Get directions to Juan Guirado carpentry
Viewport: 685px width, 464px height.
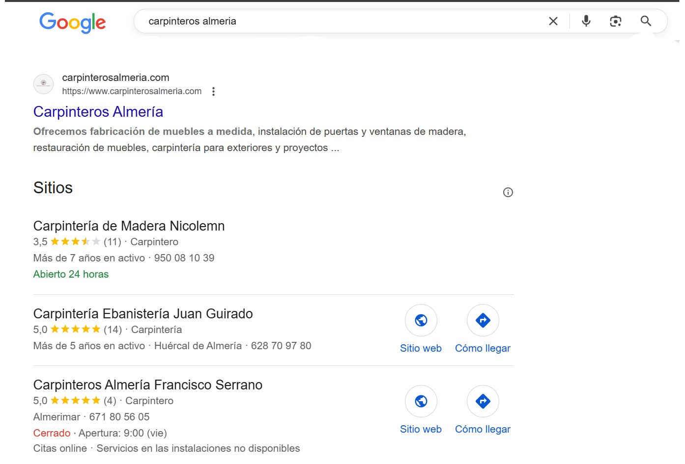[x=483, y=320]
